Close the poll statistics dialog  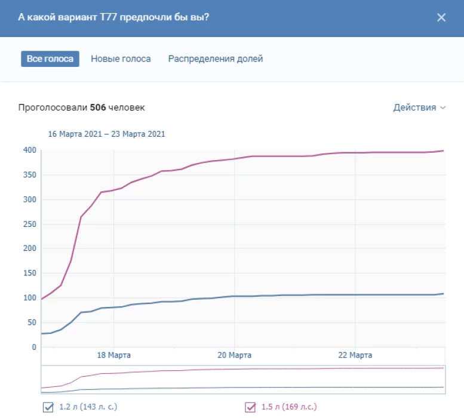[x=441, y=17]
